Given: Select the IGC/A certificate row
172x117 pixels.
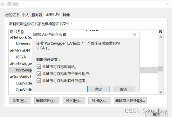Looking at the screenshot, I should (21, 57).
